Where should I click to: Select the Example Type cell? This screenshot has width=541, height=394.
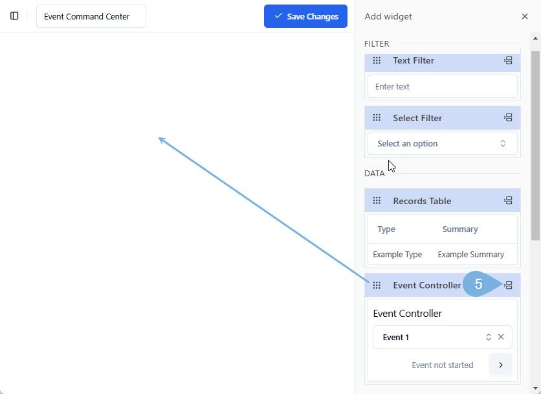tap(397, 255)
